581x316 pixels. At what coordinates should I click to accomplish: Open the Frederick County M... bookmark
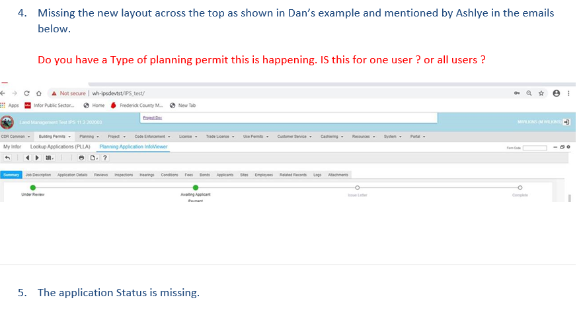coord(137,106)
